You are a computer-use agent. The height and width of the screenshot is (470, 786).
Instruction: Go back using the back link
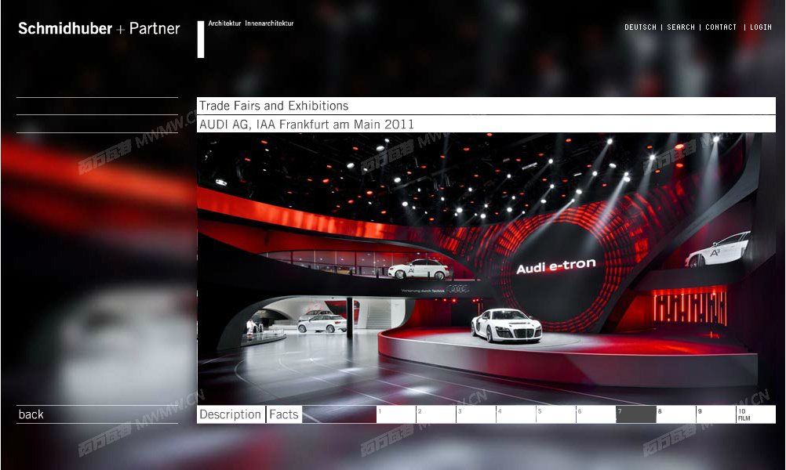[31, 414]
